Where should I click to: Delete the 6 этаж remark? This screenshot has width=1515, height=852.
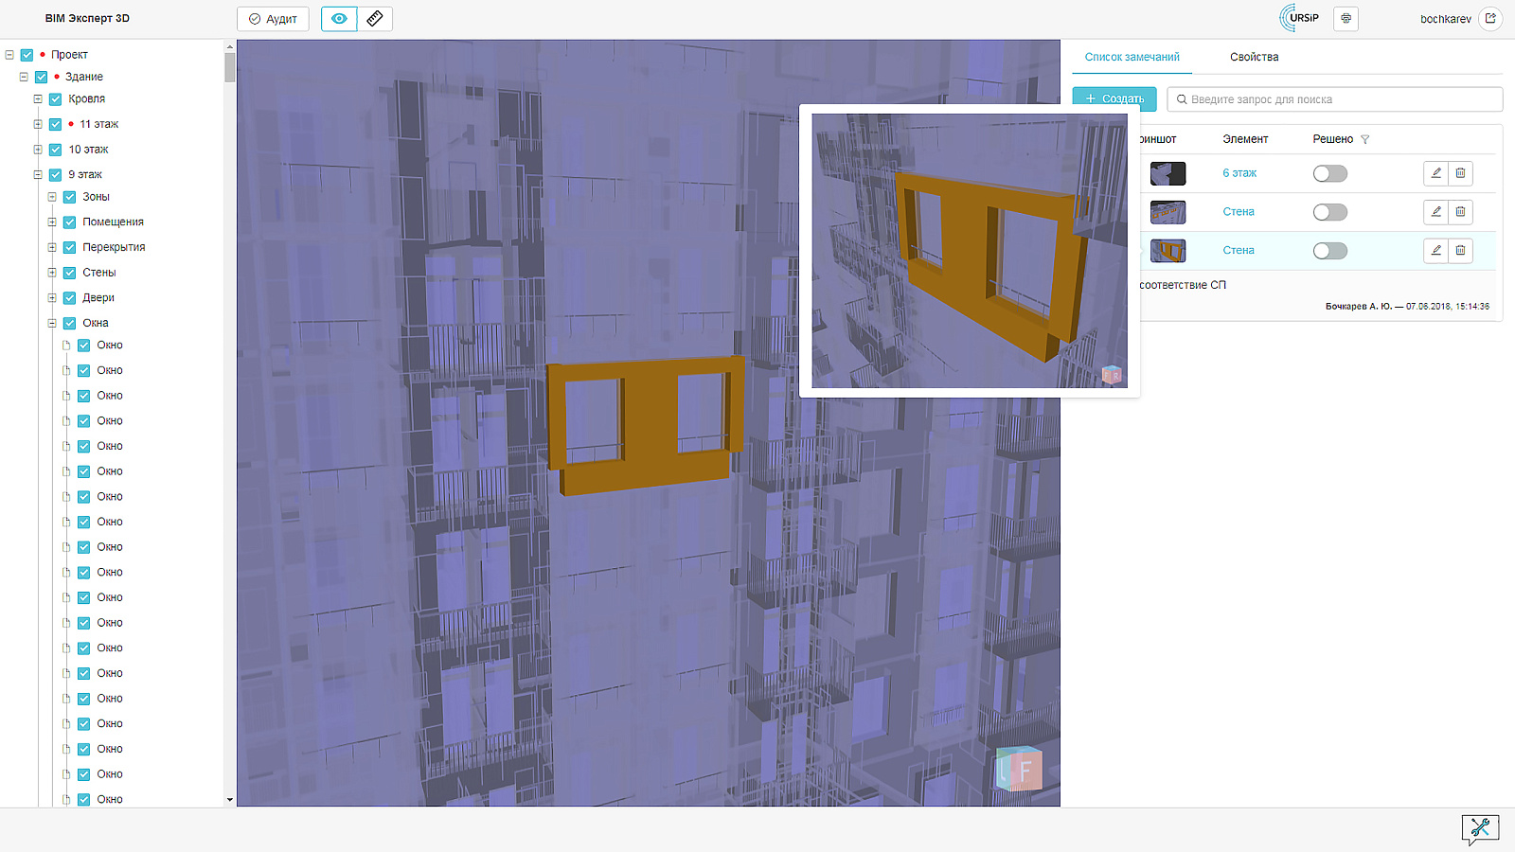[1460, 173]
